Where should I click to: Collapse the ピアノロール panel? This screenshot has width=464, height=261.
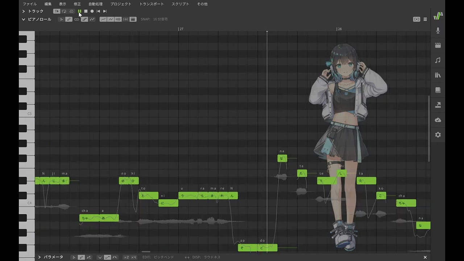[x=24, y=19]
